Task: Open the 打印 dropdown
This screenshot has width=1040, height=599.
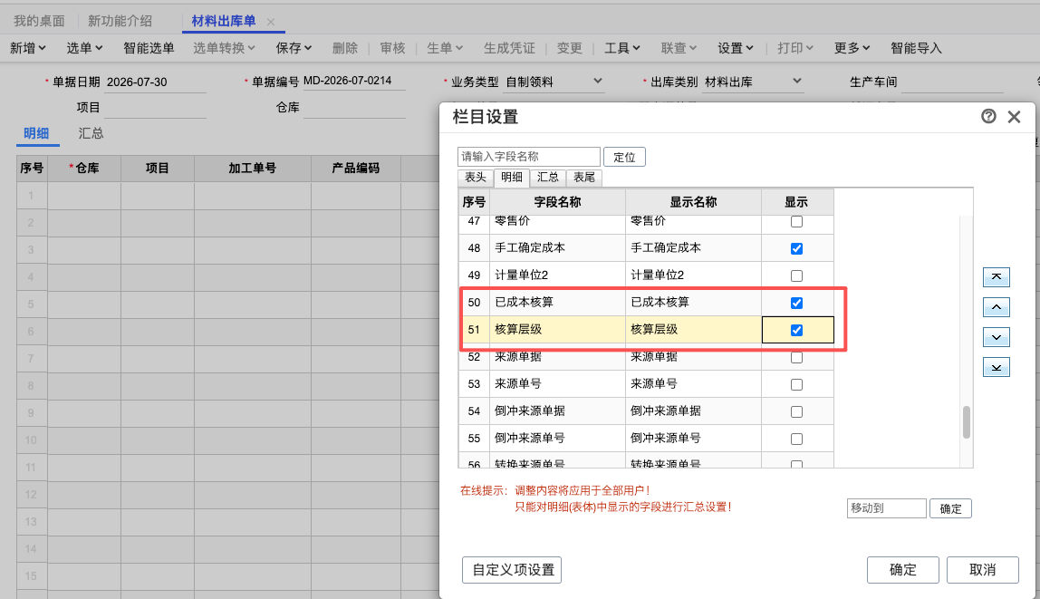Action: point(795,48)
